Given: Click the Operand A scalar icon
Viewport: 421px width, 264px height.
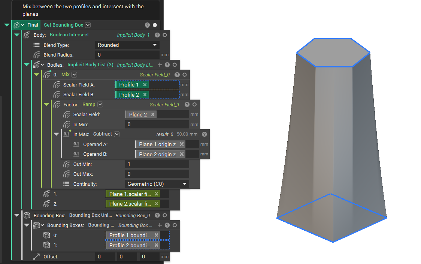Looking at the screenshot, I should pos(76,144).
